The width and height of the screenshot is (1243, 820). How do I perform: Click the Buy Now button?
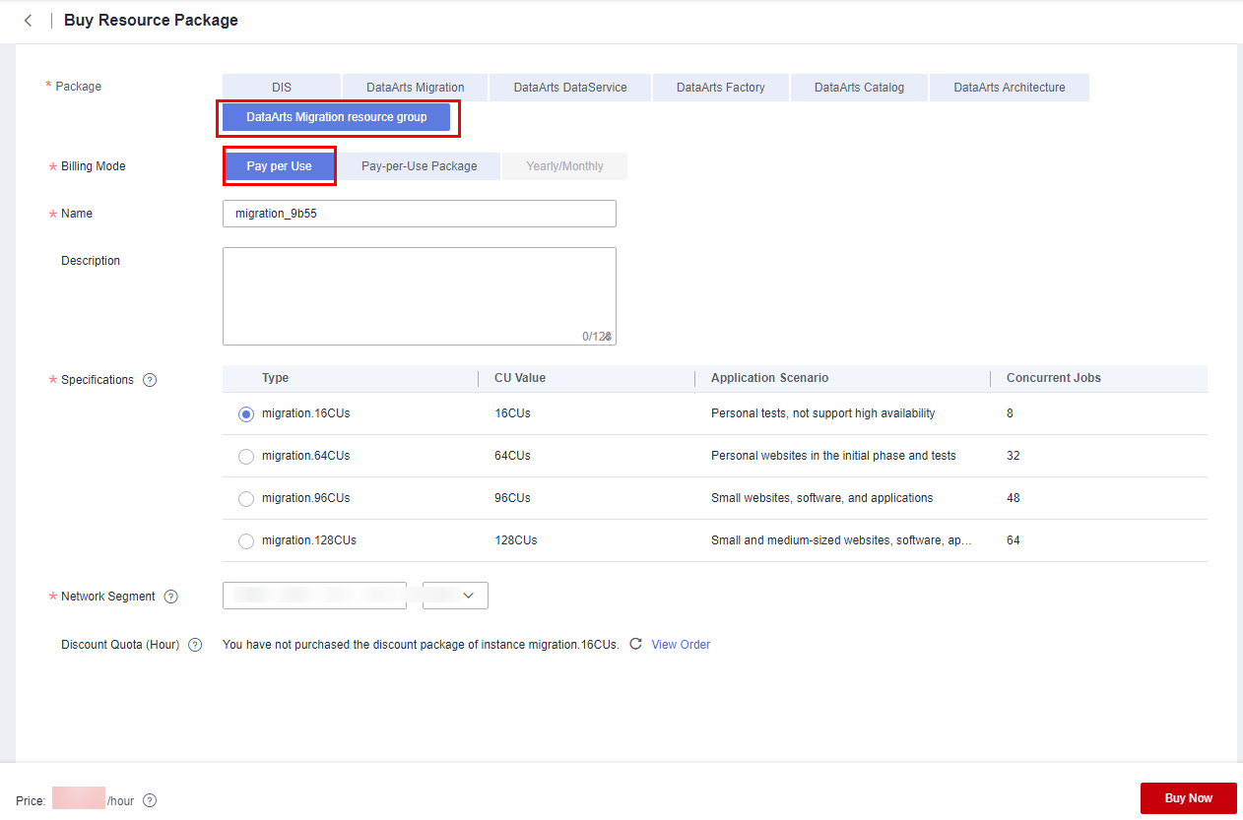click(1188, 798)
